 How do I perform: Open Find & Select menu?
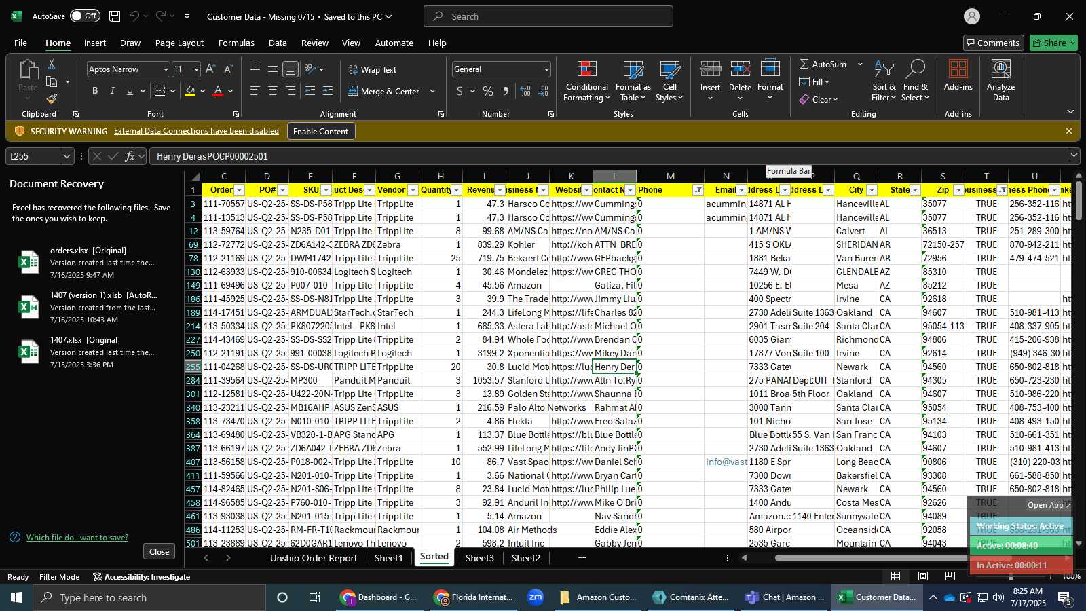(915, 81)
